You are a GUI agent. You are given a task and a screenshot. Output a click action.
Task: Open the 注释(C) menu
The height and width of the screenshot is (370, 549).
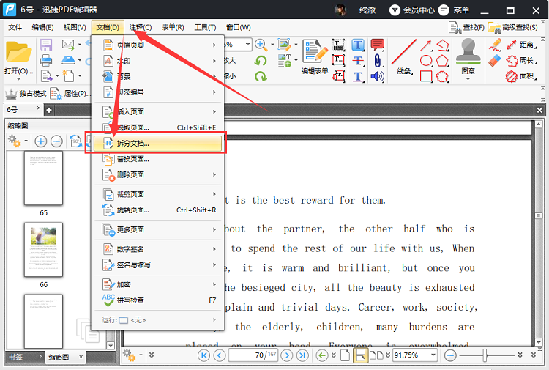tap(140, 27)
